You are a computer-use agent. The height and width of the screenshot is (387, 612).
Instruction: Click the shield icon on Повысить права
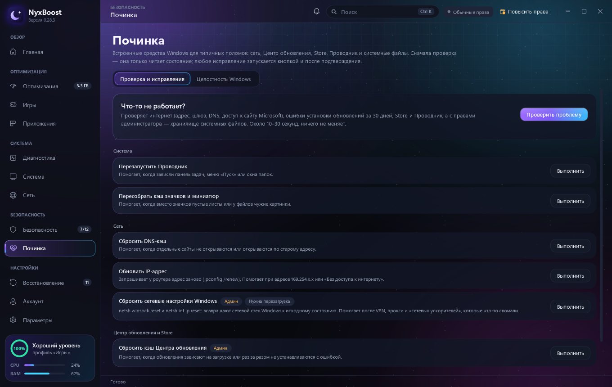(x=503, y=12)
